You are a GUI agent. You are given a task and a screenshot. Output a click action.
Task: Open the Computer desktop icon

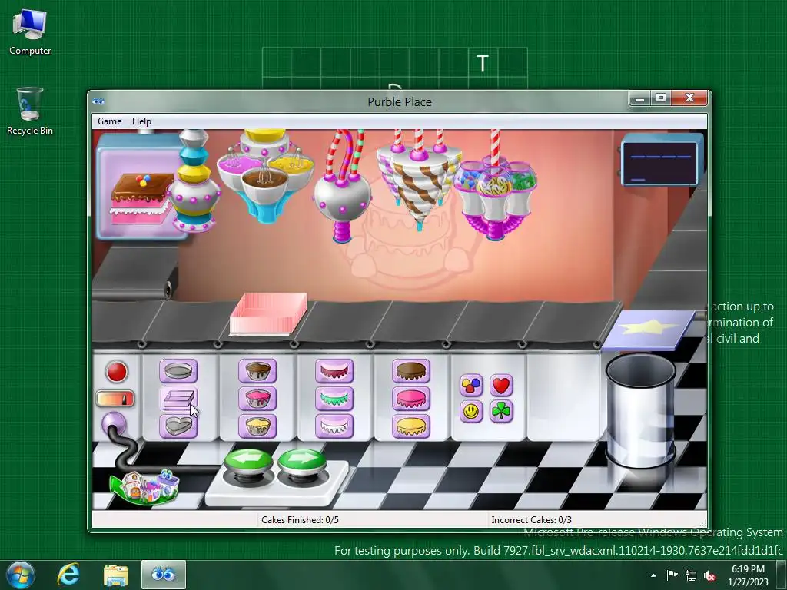30,32
